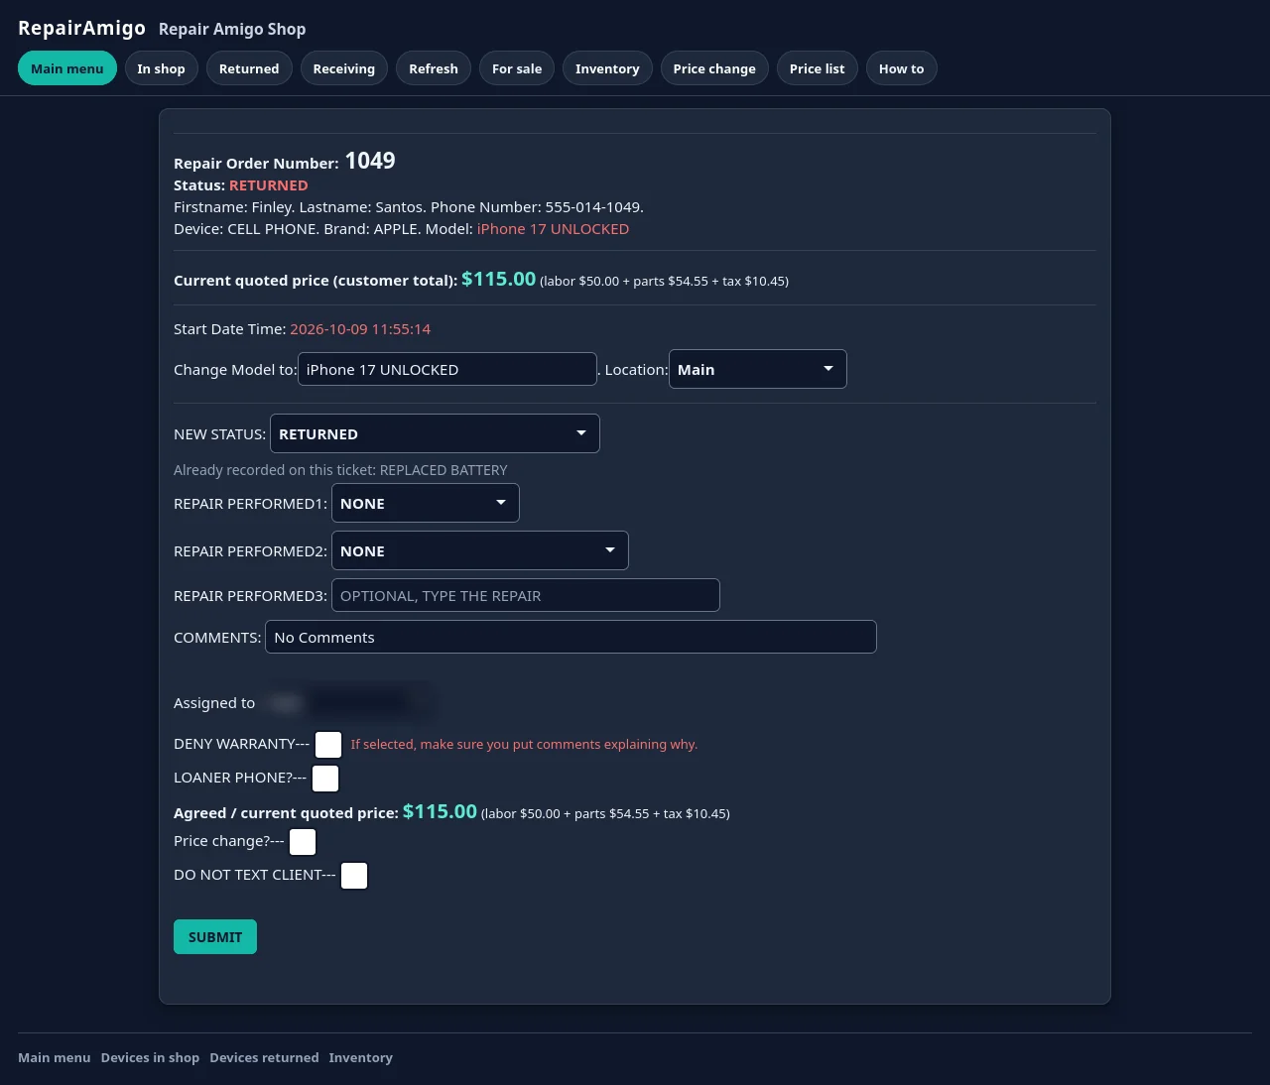Screen dimensions: 1270x1085
Task: Click the deny warranty red warning text
Action: point(524,744)
